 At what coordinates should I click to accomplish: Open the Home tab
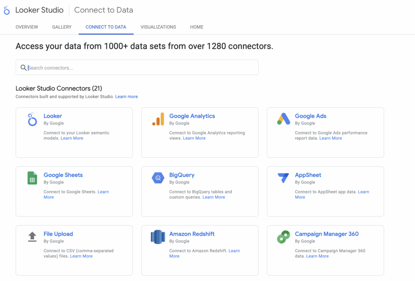click(197, 27)
